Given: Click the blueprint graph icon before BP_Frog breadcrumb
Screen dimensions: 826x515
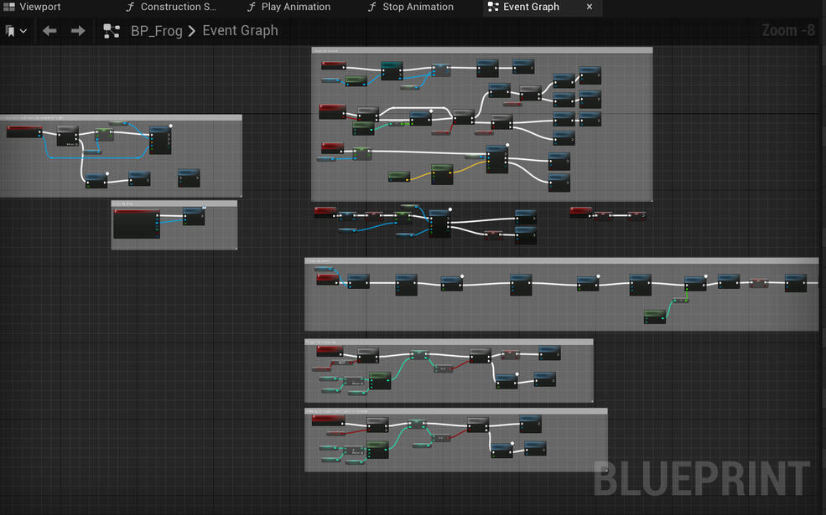Looking at the screenshot, I should click(x=110, y=30).
